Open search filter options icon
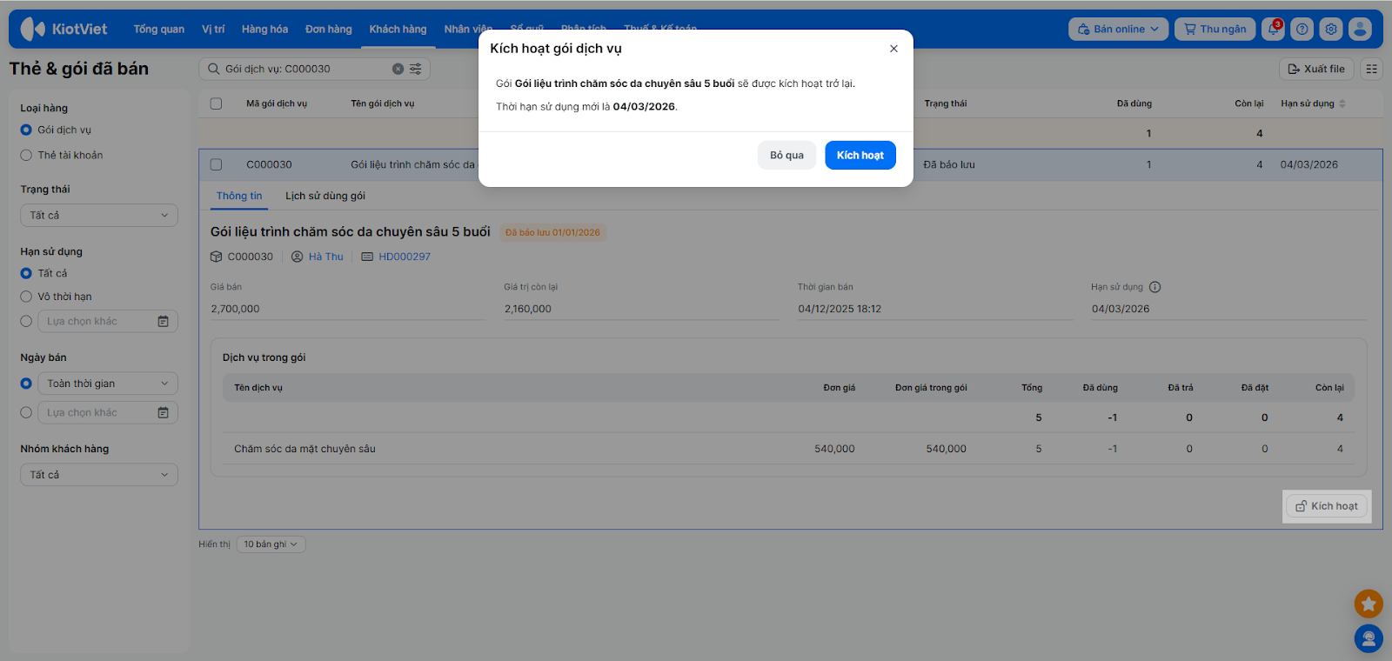The image size is (1392, 661). pyautogui.click(x=416, y=69)
